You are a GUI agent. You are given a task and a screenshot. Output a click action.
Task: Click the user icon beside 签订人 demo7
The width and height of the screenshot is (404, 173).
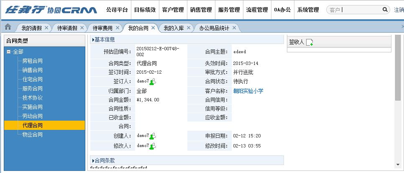point(153,81)
